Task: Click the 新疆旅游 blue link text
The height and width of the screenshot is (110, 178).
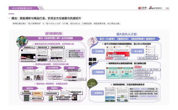Action: (136, 89)
